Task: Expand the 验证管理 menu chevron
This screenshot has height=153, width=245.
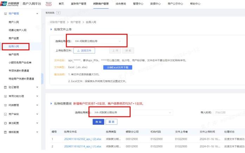Action: tap(37, 87)
